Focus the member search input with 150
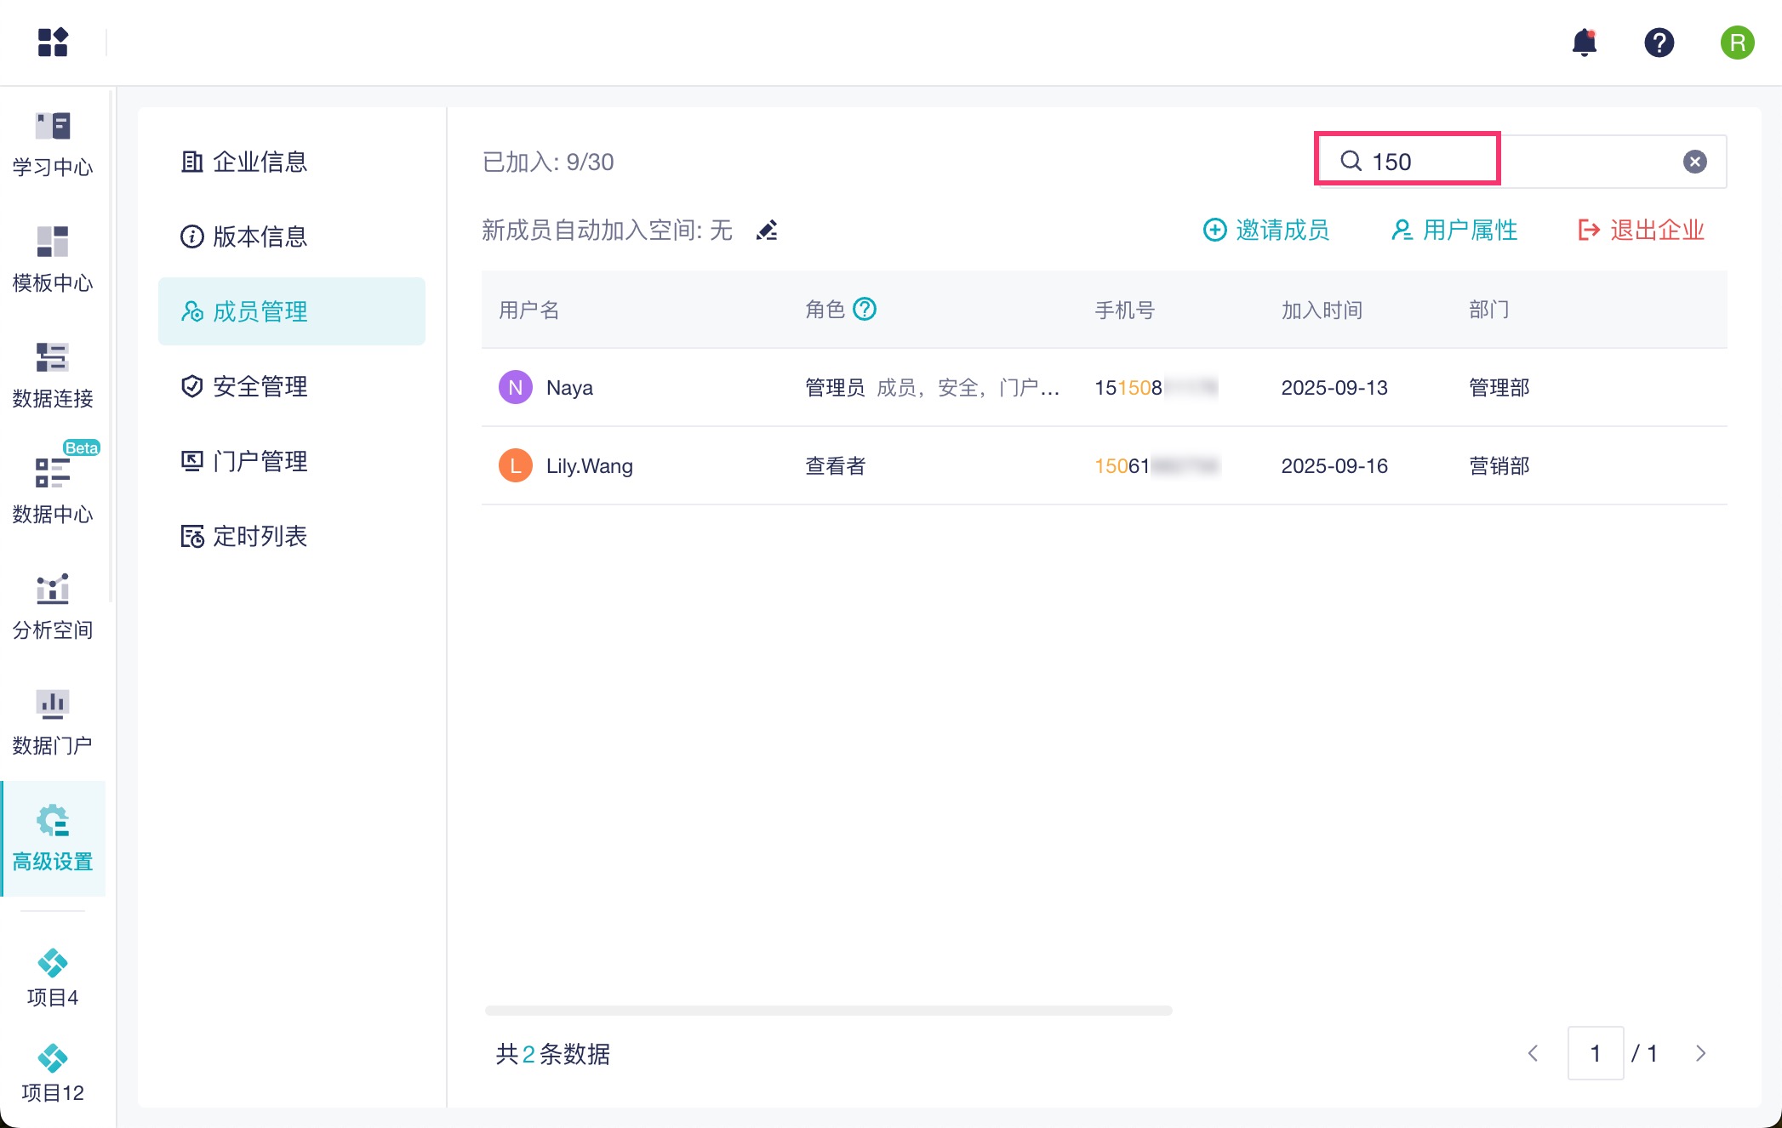The height and width of the screenshot is (1128, 1782). coord(1521,162)
